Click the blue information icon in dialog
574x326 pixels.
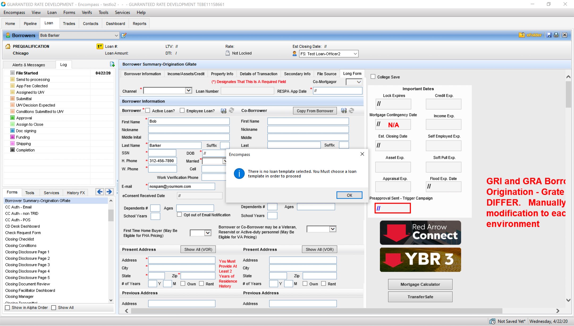(x=239, y=174)
